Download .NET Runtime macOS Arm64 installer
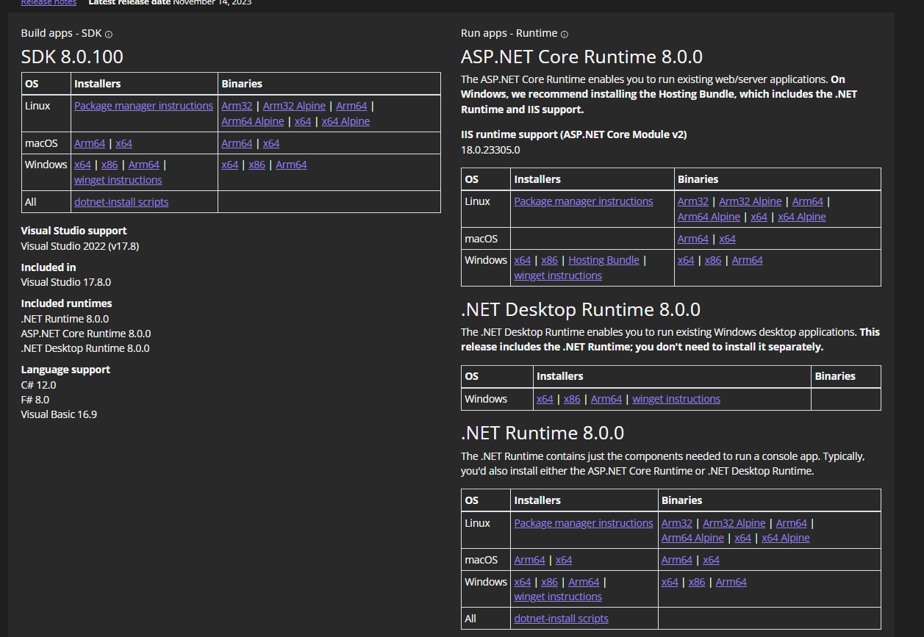The height and width of the screenshot is (637, 924). tap(529, 560)
